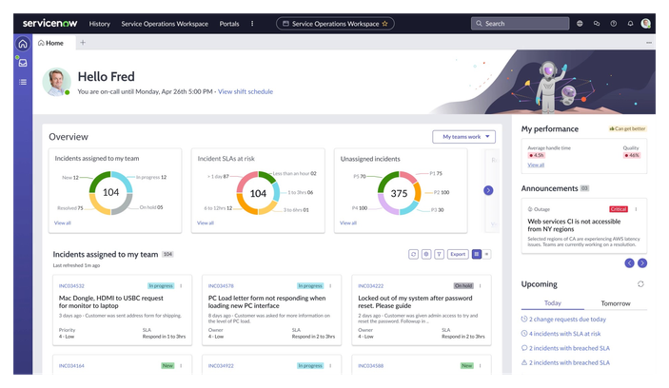Refresh the Upcoming panel

tap(640, 284)
